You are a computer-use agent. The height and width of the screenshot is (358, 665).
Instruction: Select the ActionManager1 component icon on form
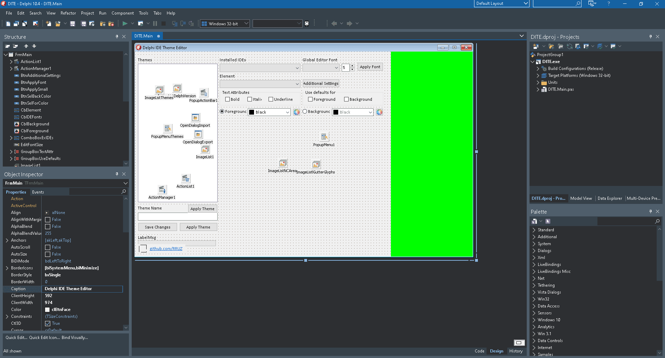162,189
